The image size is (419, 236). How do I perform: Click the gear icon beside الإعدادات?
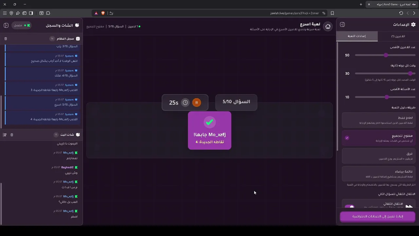coord(413,25)
